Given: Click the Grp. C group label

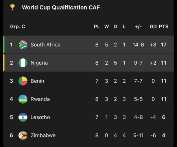Looking at the screenshot, I should click(17, 27).
